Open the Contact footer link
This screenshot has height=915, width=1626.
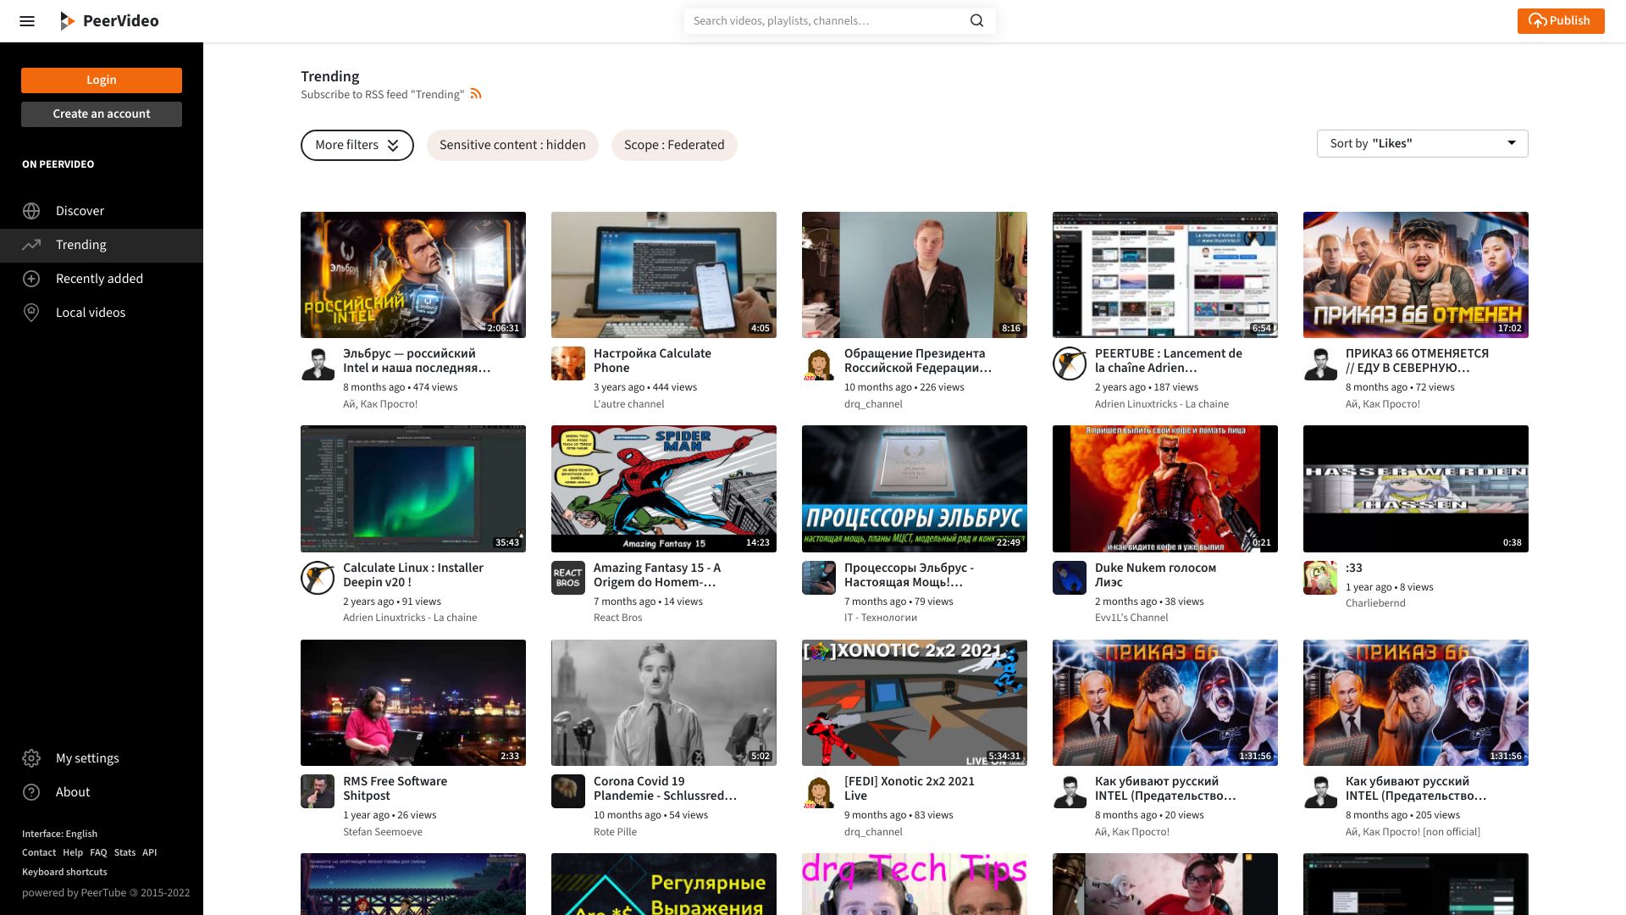[x=39, y=852]
